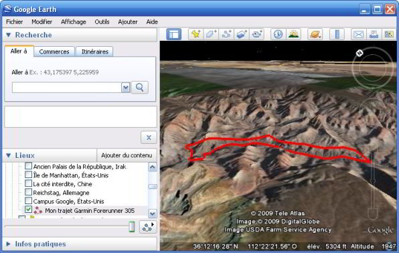Add an image overlay
Screen dimensions: 399x253
[x=242, y=34]
